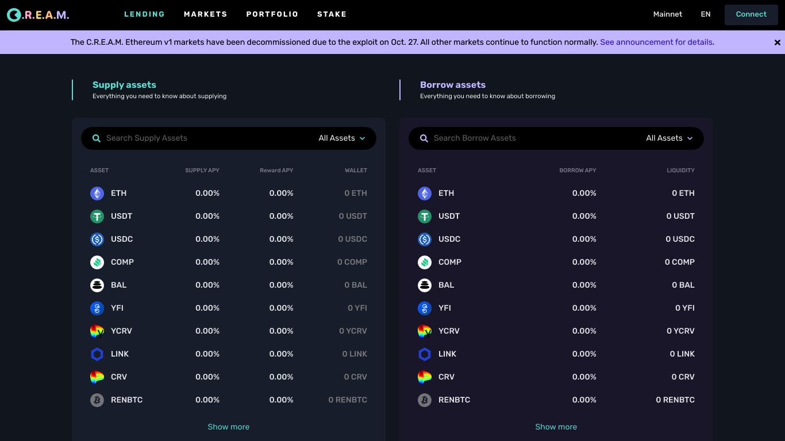Click the CRV icon in Borrow assets
Viewport: 785px width, 441px height.
425,377
